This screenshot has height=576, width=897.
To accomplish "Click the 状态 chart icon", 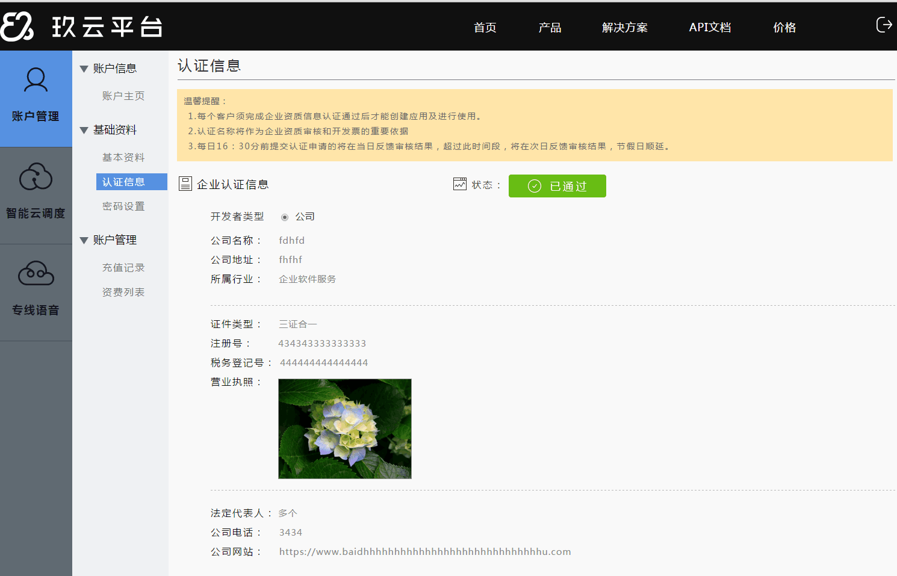I will 460,184.
